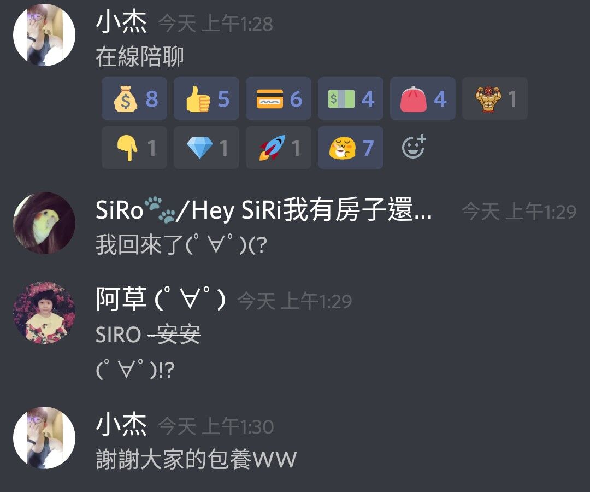Click 小杜's avatar on the 1:30 message

[x=44, y=438]
